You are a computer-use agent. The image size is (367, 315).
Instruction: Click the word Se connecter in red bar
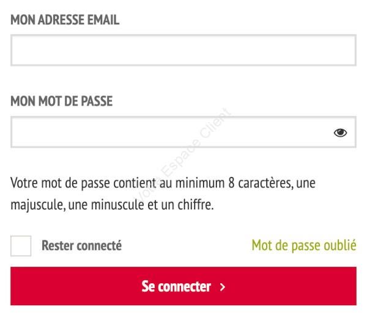[x=176, y=286]
